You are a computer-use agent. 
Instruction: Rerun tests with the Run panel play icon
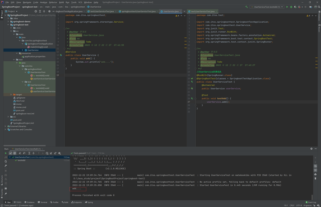point(6,153)
